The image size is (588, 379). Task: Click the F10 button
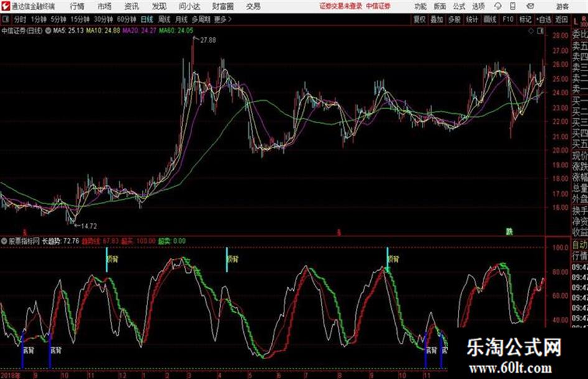508,19
